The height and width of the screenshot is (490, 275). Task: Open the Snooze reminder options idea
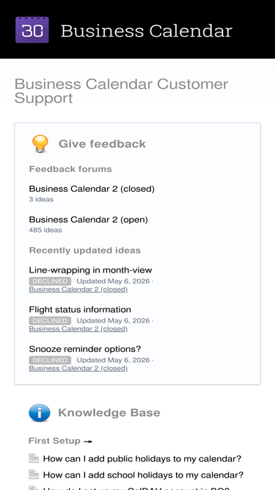[x=85, y=349]
